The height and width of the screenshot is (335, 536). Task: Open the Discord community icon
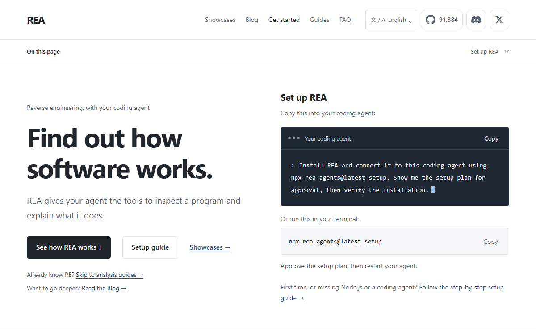(476, 20)
